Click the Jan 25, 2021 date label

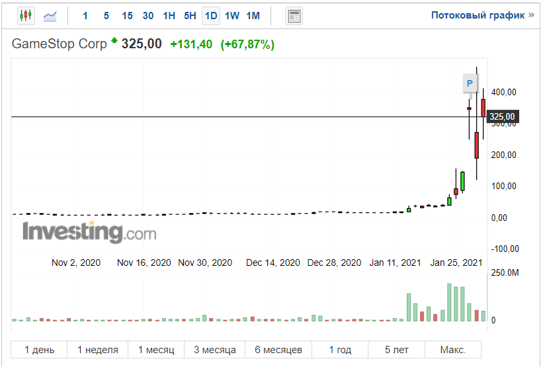coord(456,263)
